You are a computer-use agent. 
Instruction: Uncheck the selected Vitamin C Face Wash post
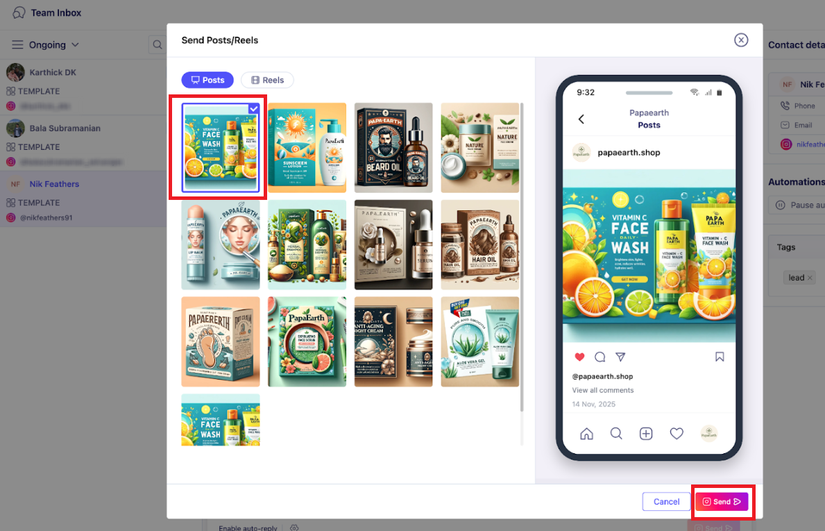pyautogui.click(x=253, y=108)
